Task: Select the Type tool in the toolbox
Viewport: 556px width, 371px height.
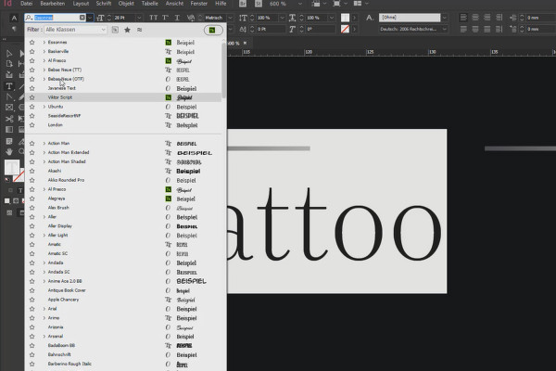Action: tap(9, 86)
